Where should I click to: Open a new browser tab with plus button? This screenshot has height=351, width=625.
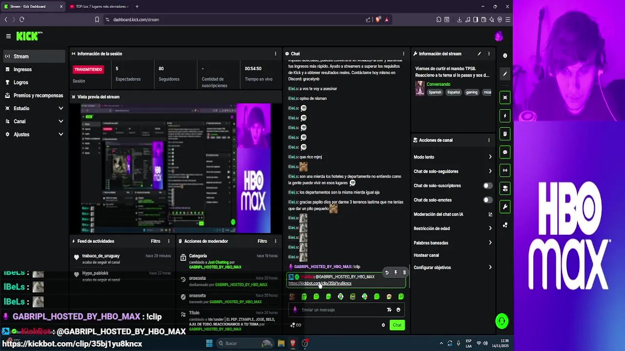point(137,6)
